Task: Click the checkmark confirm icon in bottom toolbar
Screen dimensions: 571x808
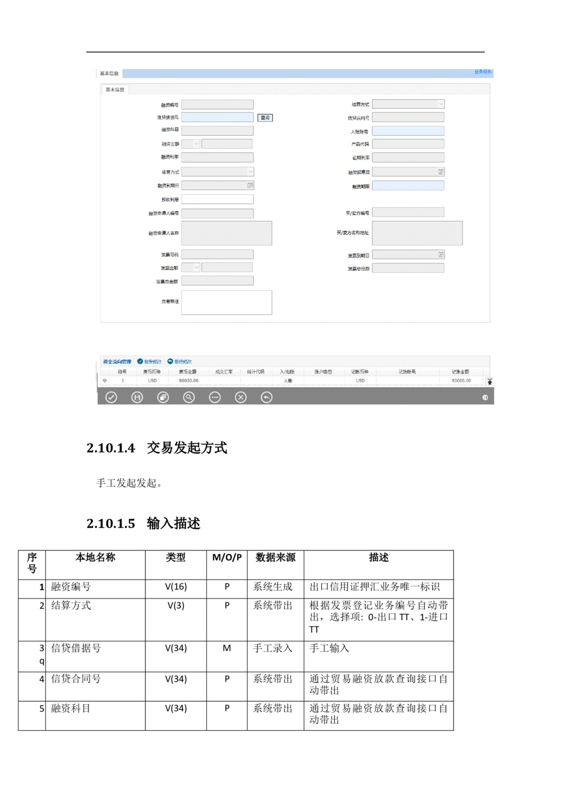Action: (x=111, y=397)
